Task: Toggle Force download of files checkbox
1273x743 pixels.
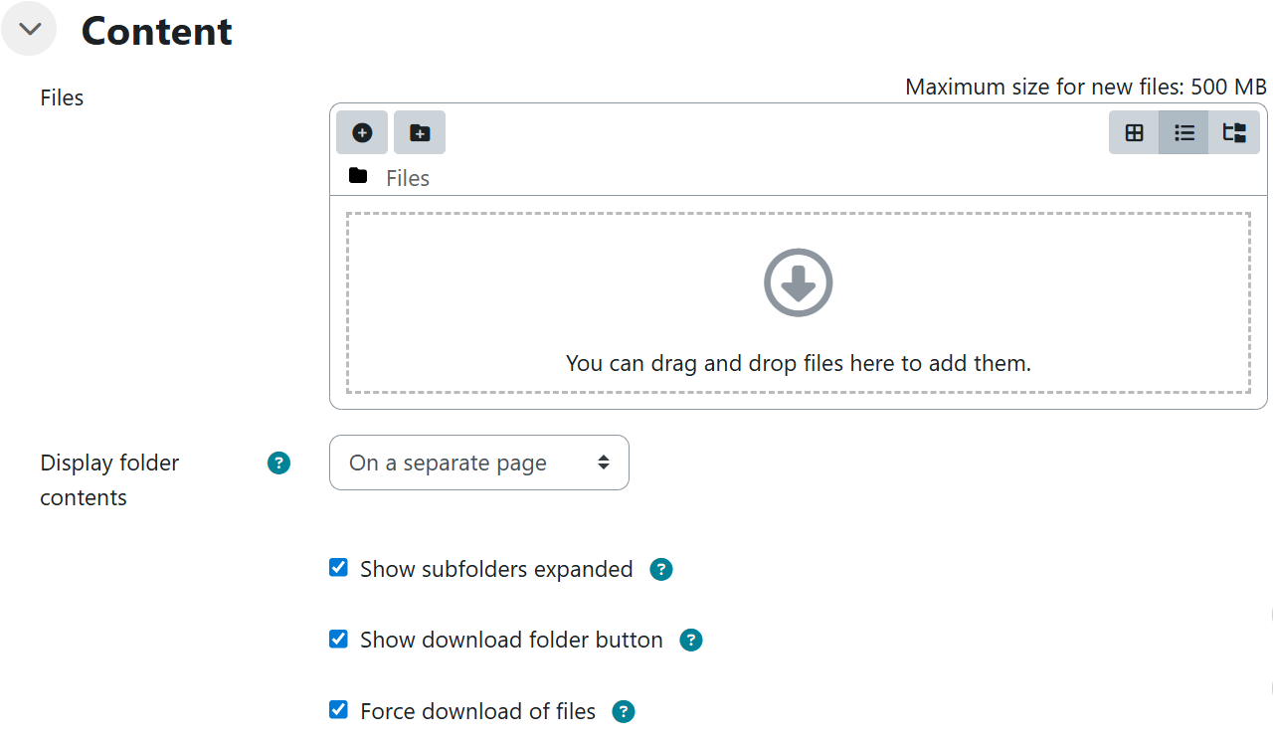Action: coord(338,710)
